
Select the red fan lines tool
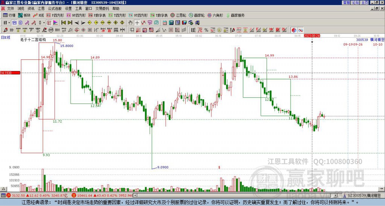[138, 30]
